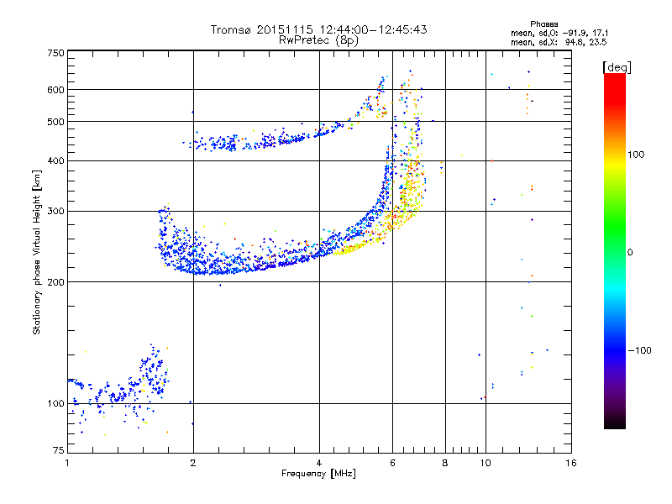Click the "mean, sd,O: -91.9, 17.1" statistic
Screen dimensions: 672x504
[x=559, y=33]
